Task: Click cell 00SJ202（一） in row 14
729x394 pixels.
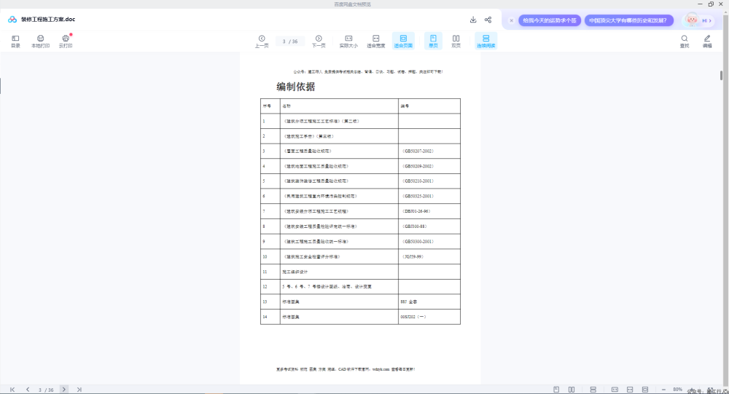Action: pyautogui.click(x=413, y=317)
